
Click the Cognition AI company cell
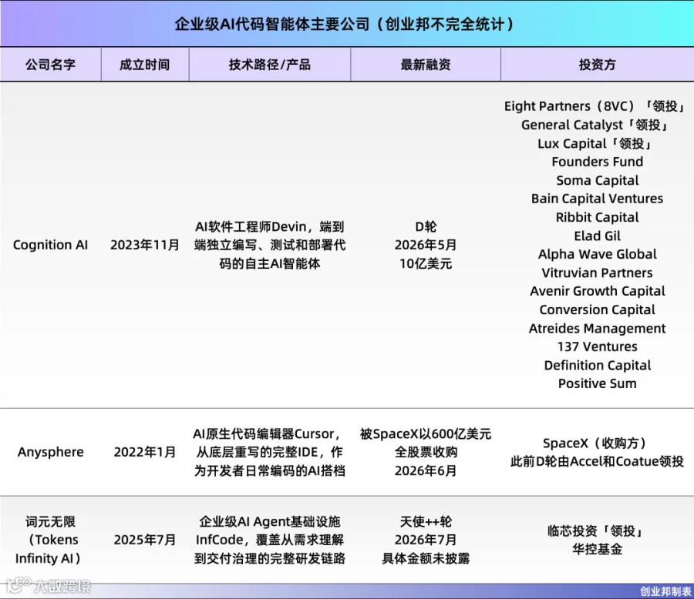50,245
